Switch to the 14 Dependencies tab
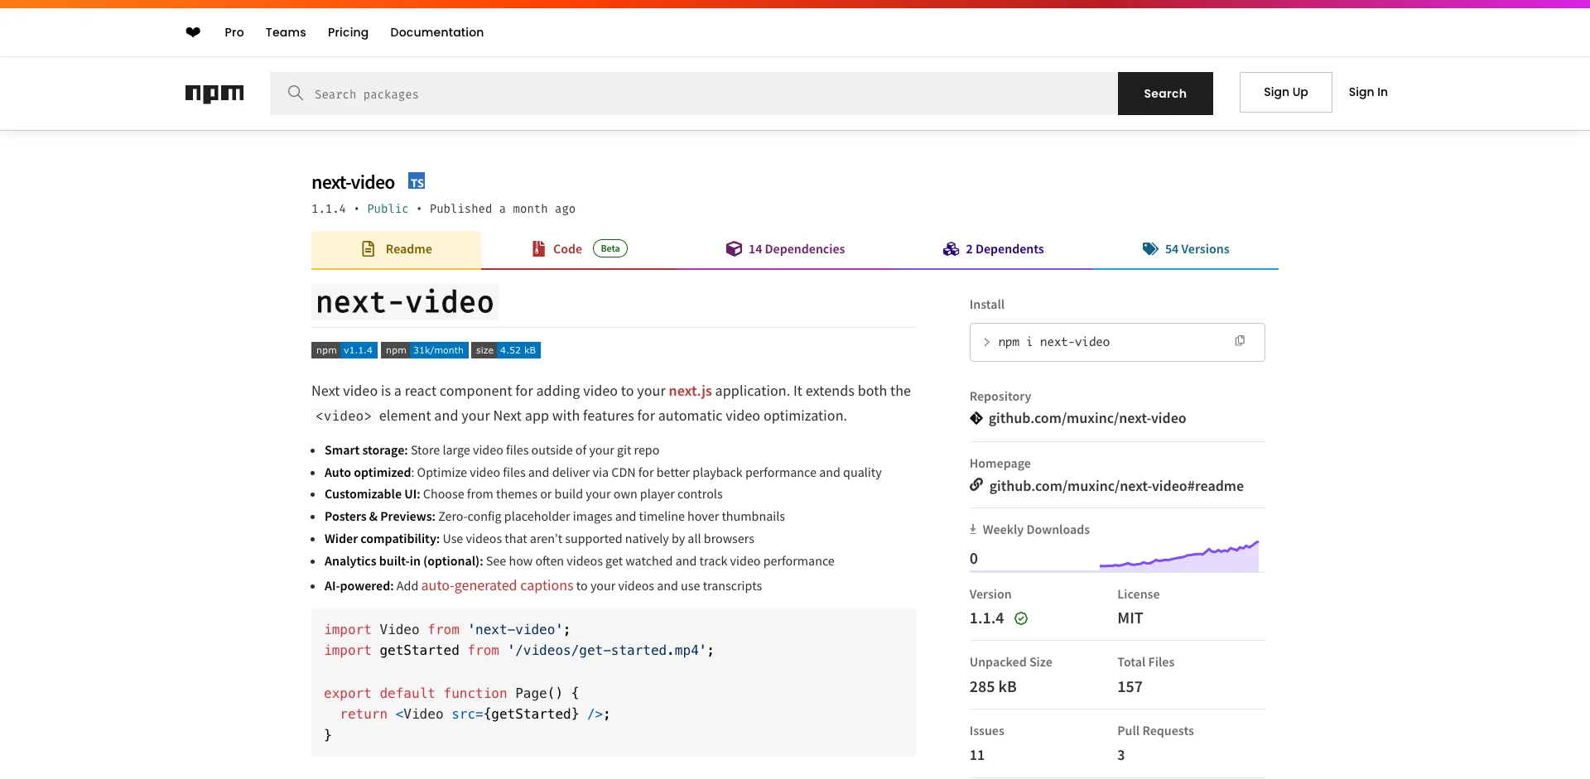Image resolution: width=1590 pixels, height=779 pixels. tap(785, 249)
